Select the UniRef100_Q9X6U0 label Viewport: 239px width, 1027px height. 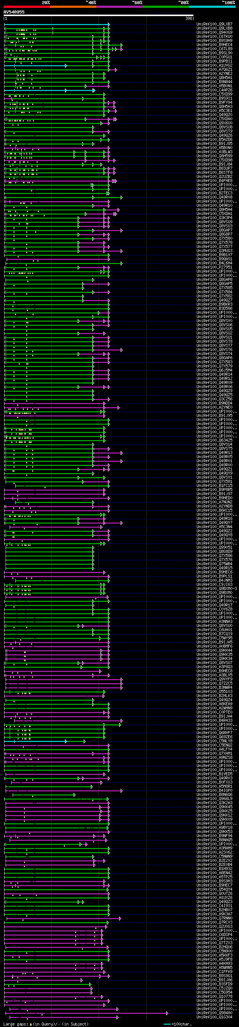(x=214, y=123)
